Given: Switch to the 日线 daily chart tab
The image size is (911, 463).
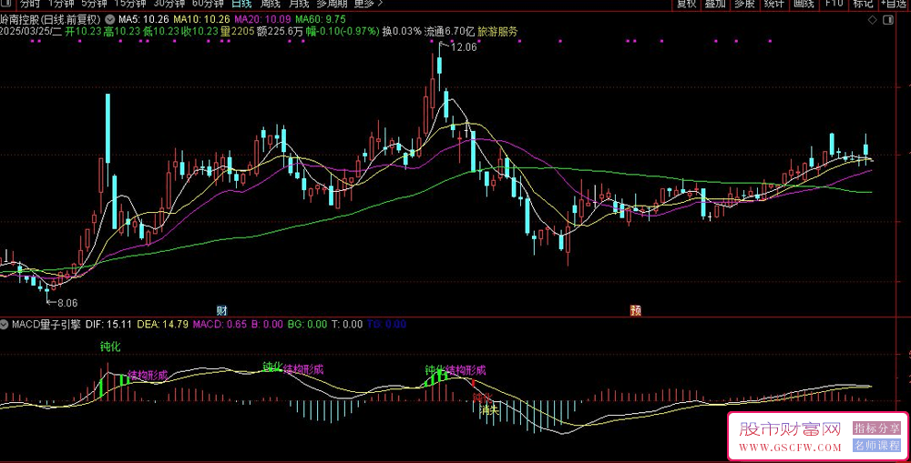Looking at the screenshot, I should click(x=241, y=4).
